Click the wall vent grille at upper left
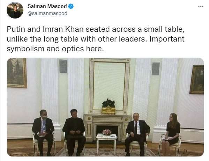 63,66
